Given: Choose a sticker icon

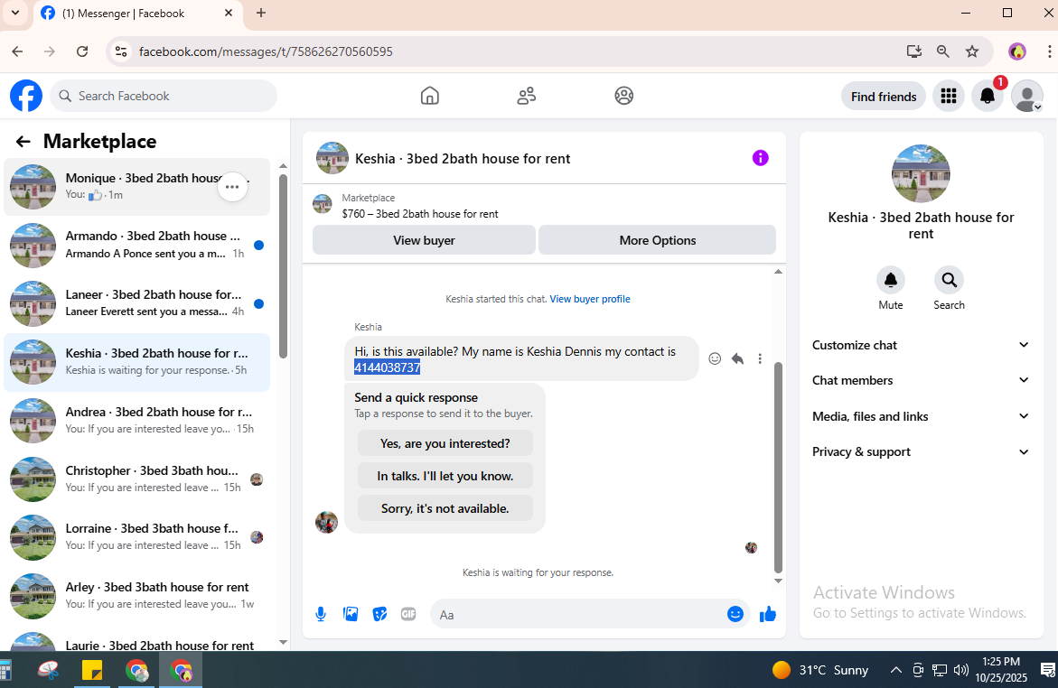Looking at the screenshot, I should (x=379, y=614).
